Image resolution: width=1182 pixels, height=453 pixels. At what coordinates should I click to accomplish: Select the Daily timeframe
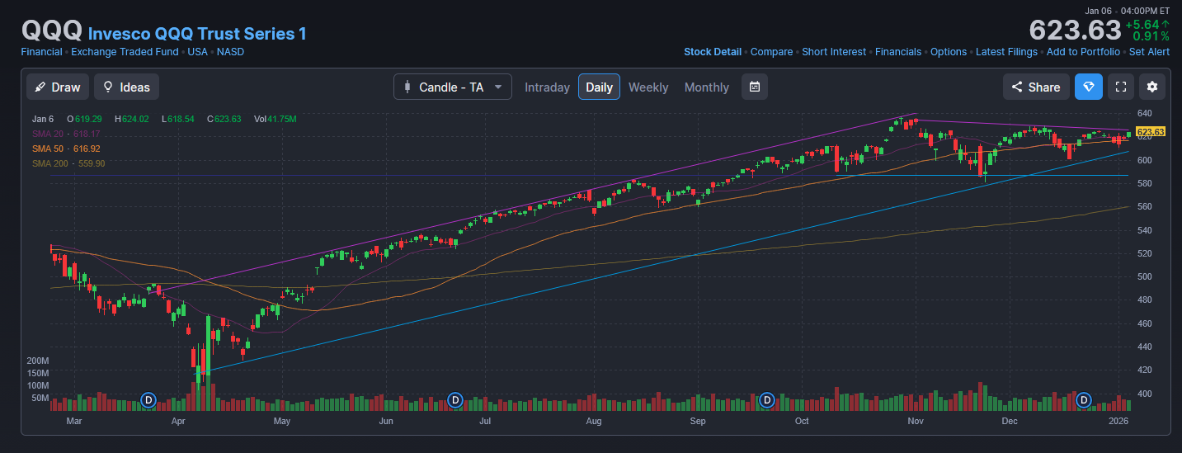pos(599,87)
